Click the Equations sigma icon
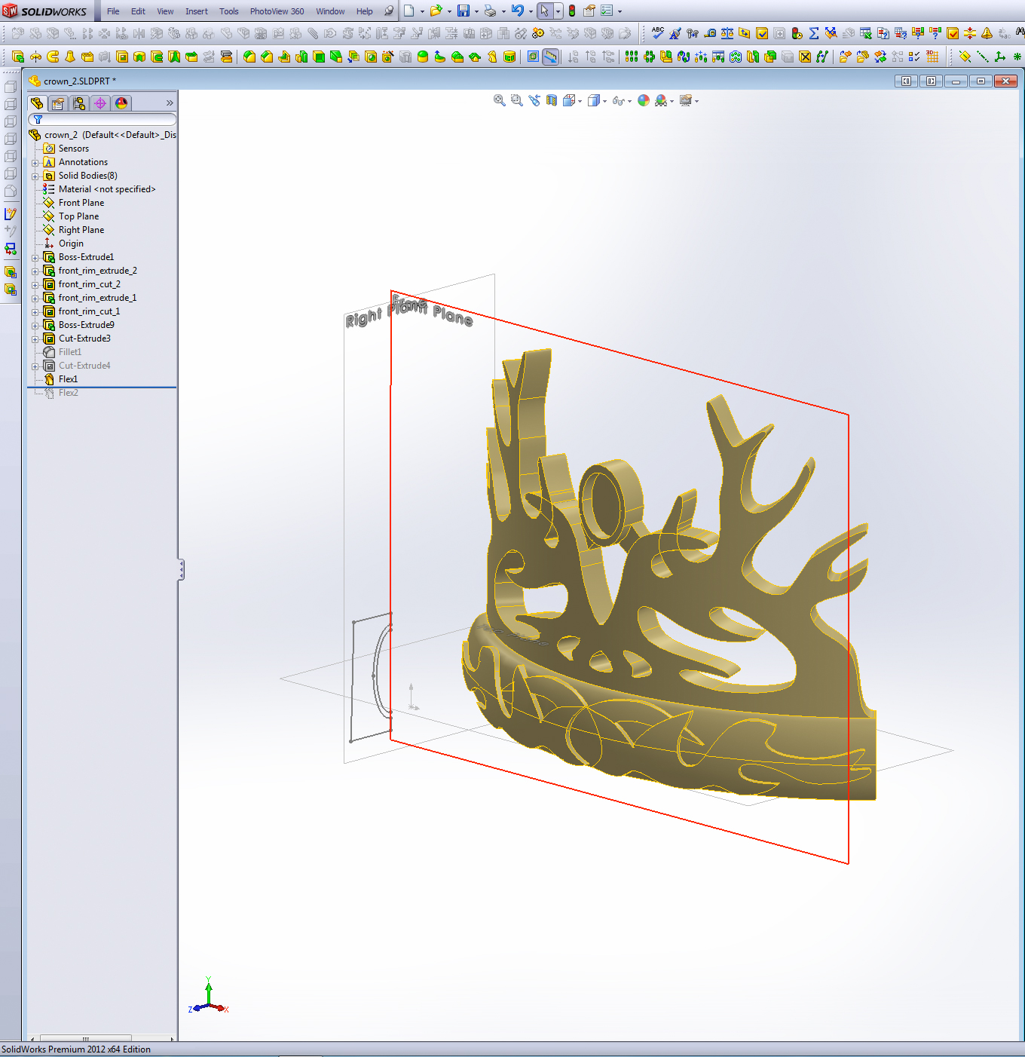The height and width of the screenshot is (1057, 1025). point(814,33)
